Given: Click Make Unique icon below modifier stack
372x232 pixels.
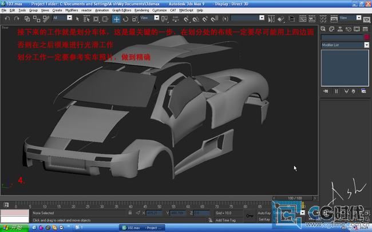Looking at the screenshot, I should (x=346, y=91).
